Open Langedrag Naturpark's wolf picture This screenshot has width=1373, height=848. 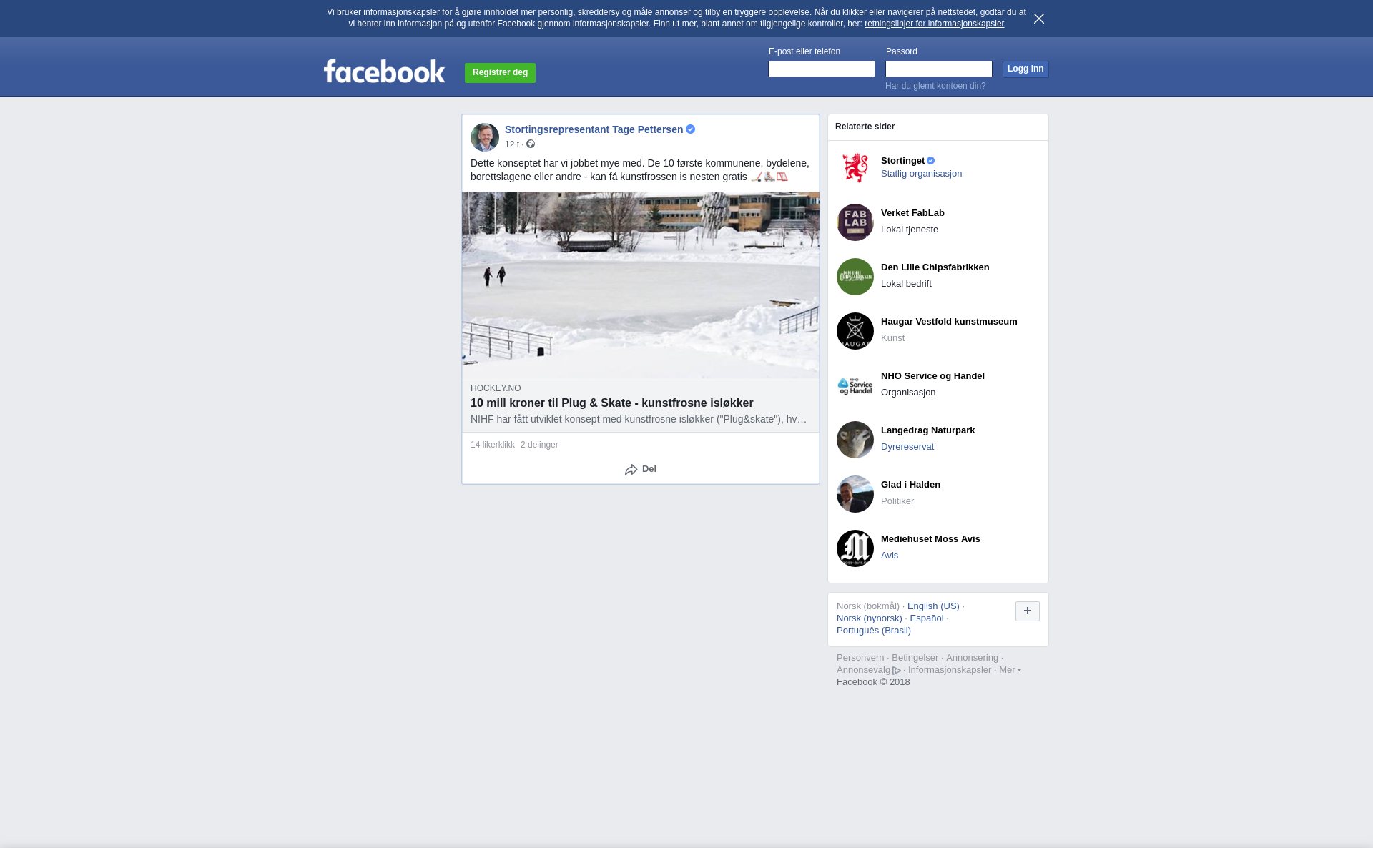pyautogui.click(x=855, y=440)
